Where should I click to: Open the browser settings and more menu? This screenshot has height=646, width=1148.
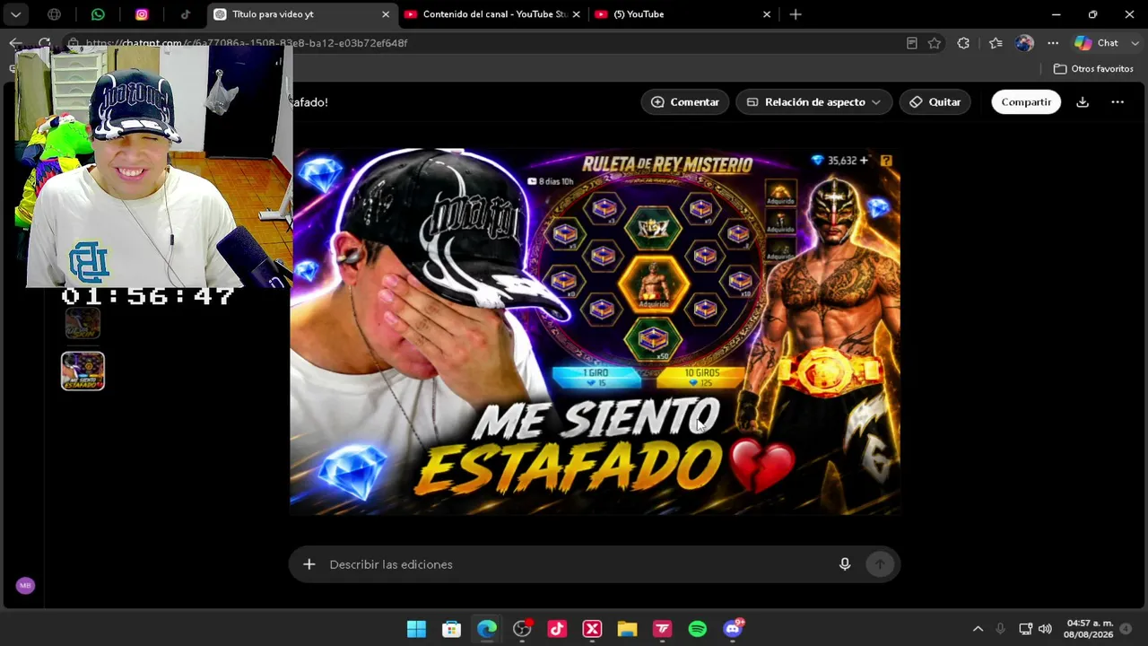(1053, 43)
